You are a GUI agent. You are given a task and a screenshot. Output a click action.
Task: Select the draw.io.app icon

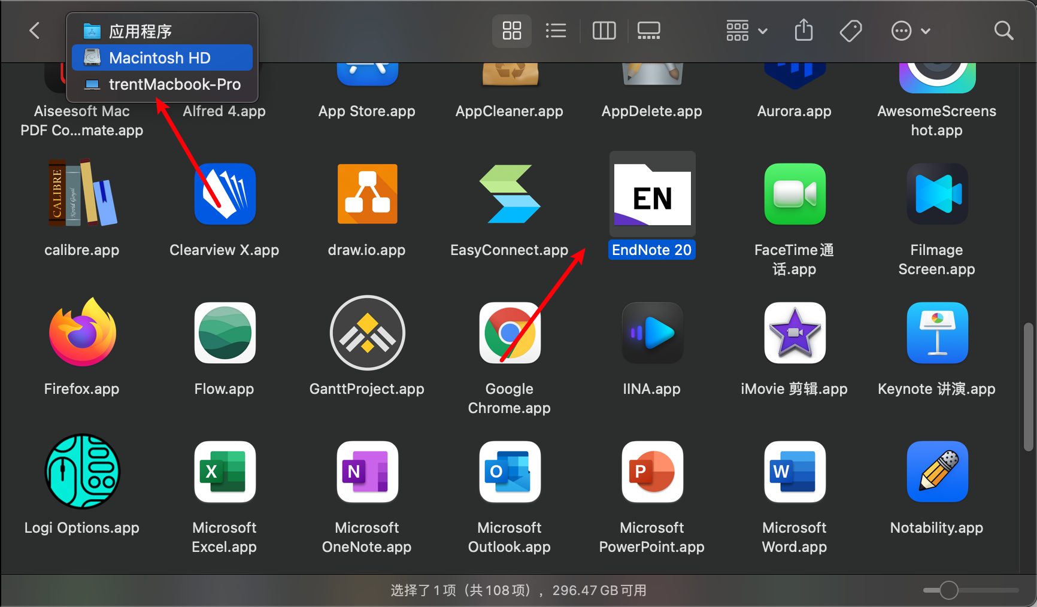(367, 193)
